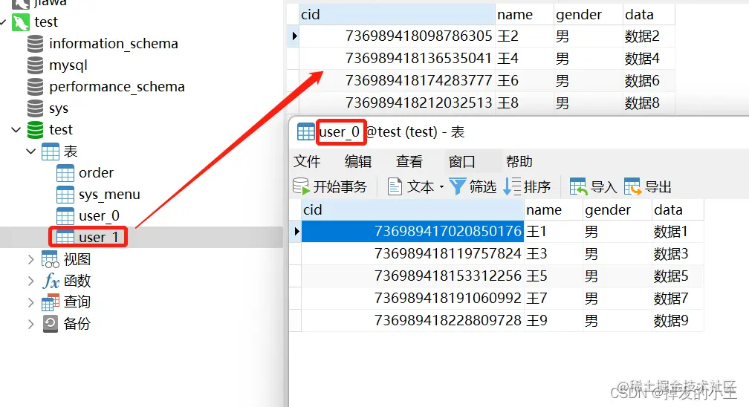Open the 帮助 menu

pyautogui.click(x=519, y=161)
